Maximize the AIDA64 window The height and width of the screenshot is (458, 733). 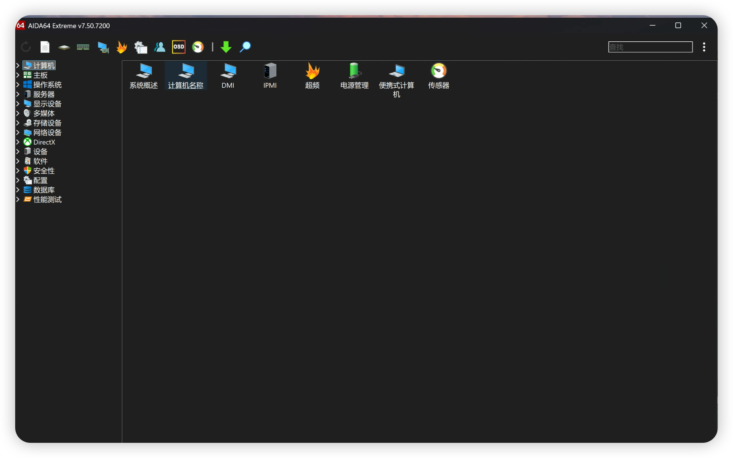(x=678, y=25)
